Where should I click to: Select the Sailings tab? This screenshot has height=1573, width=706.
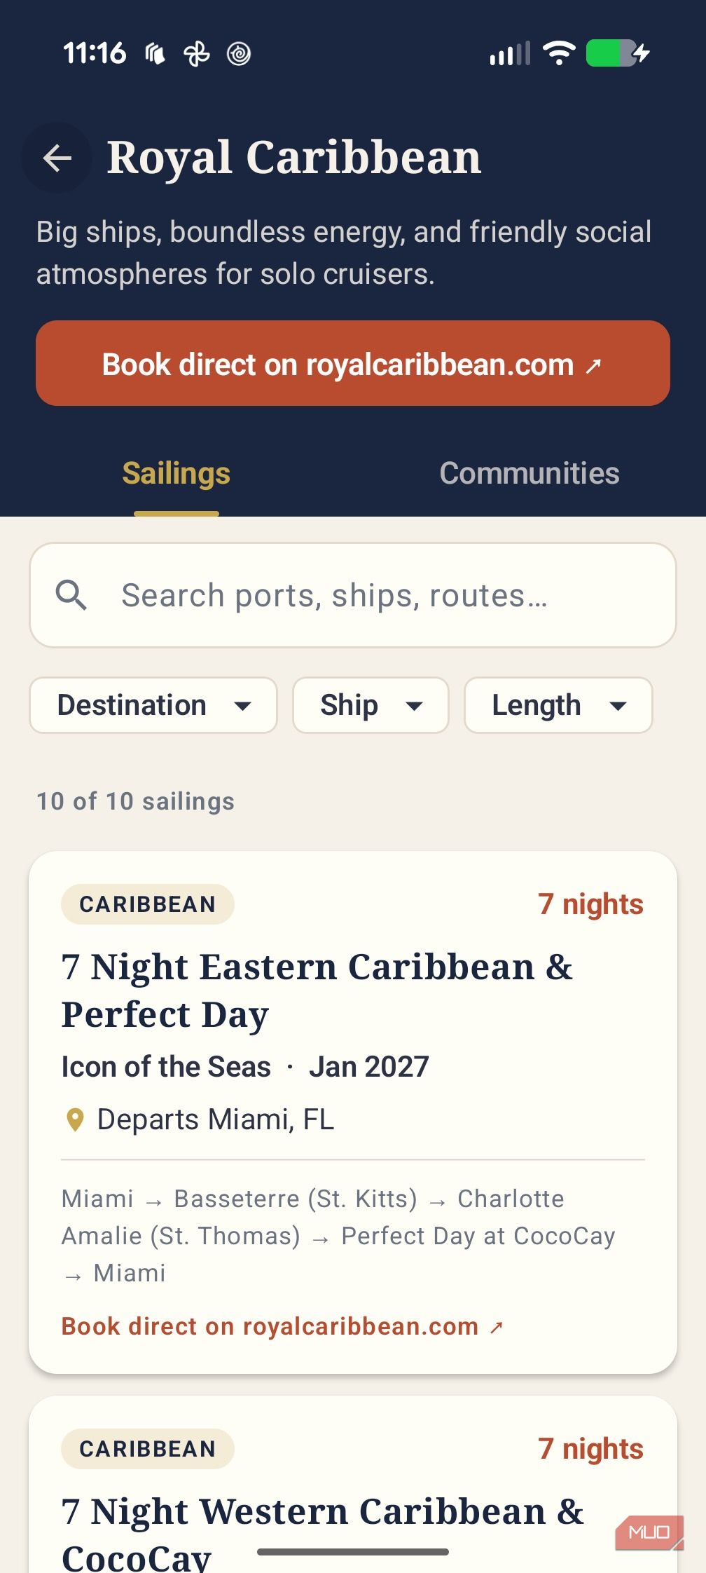coord(176,473)
